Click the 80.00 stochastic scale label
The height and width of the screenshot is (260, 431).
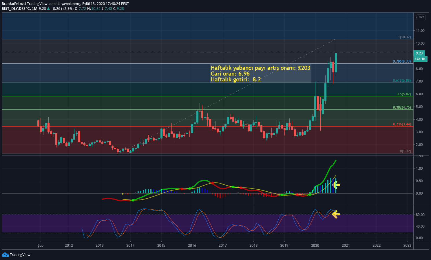(420, 215)
